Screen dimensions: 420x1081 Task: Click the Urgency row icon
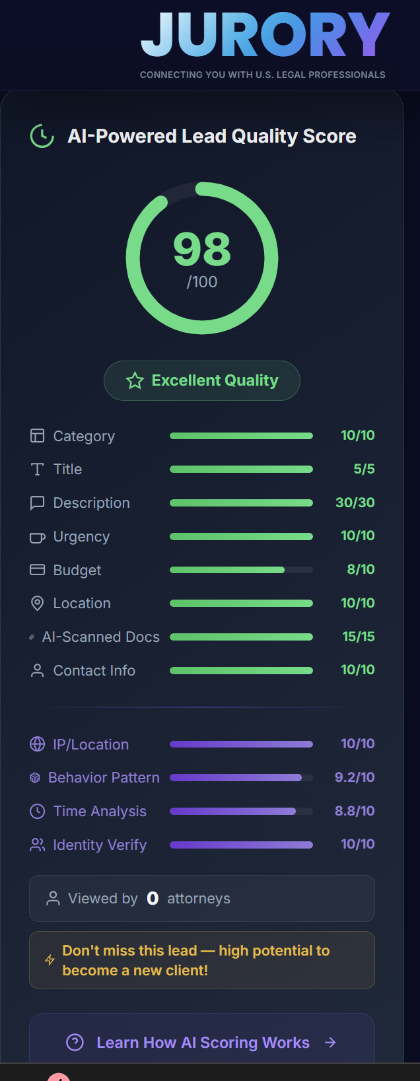point(36,536)
